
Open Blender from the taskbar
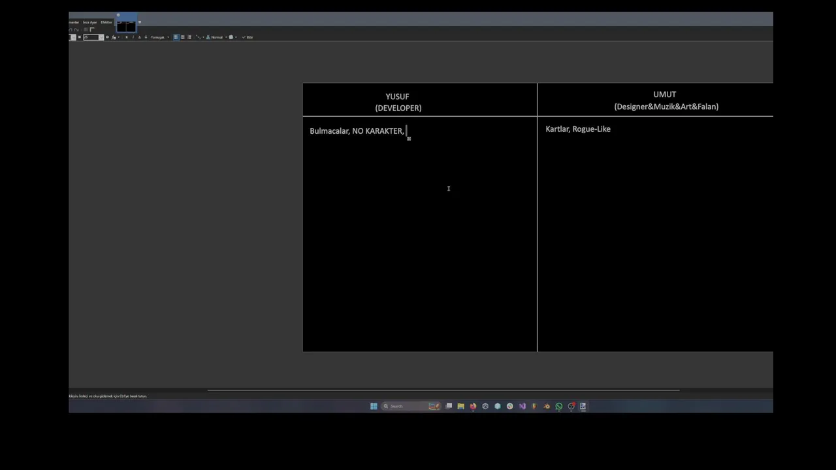(x=547, y=406)
